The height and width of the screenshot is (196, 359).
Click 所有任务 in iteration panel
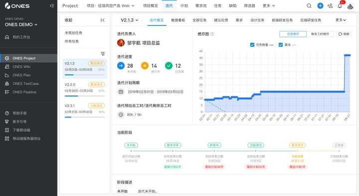click(72, 41)
